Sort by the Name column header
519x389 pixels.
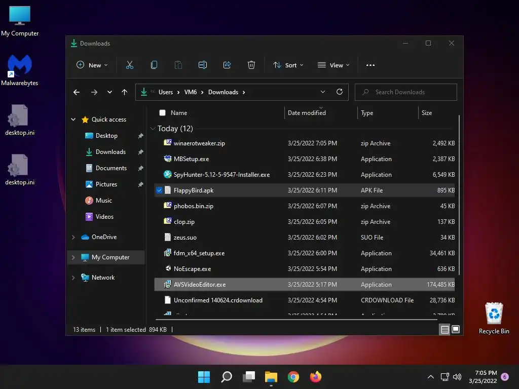tap(179, 113)
